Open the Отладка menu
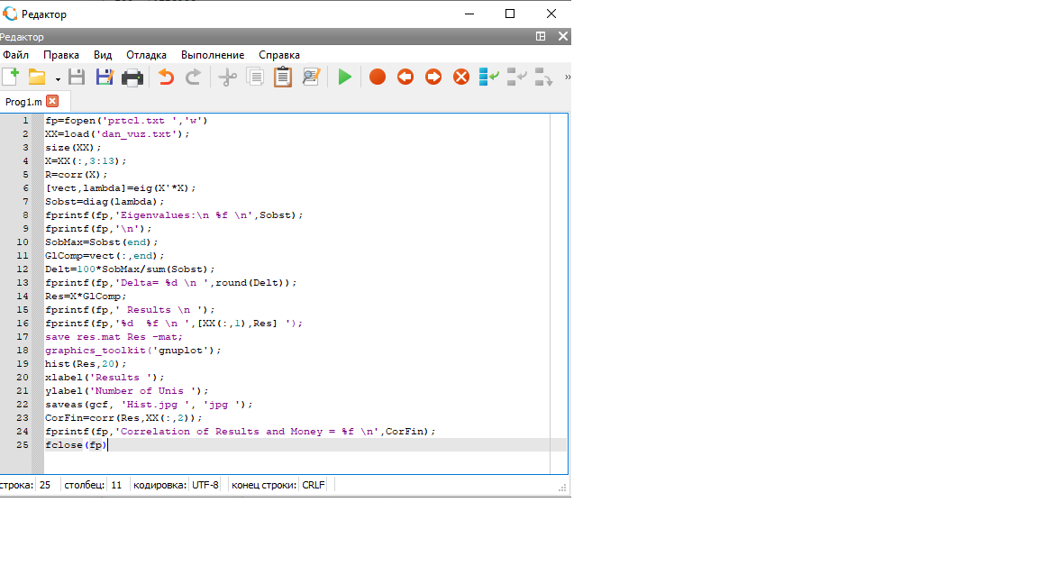 pos(146,55)
